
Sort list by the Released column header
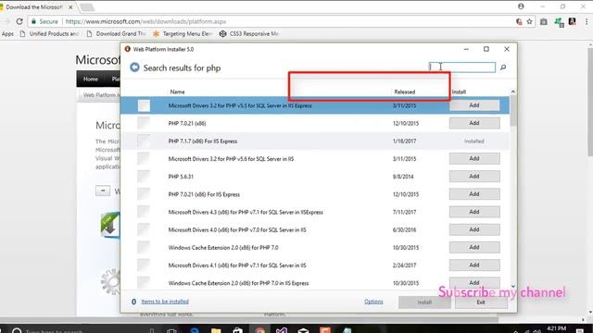click(404, 92)
